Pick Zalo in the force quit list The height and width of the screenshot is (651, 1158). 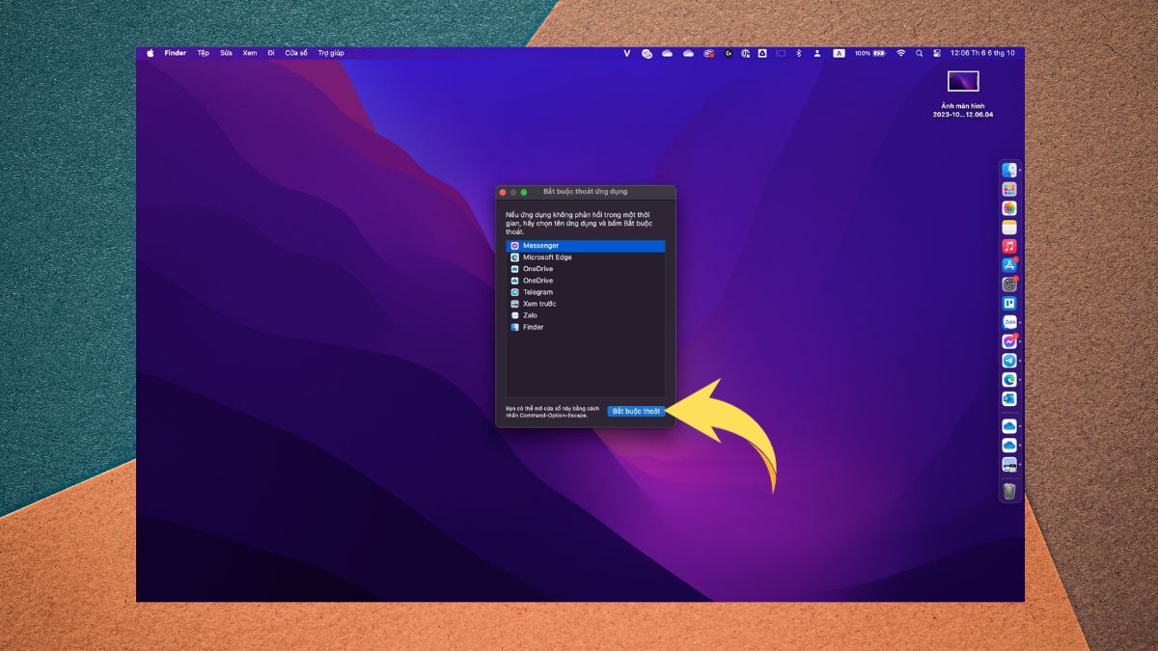point(586,315)
